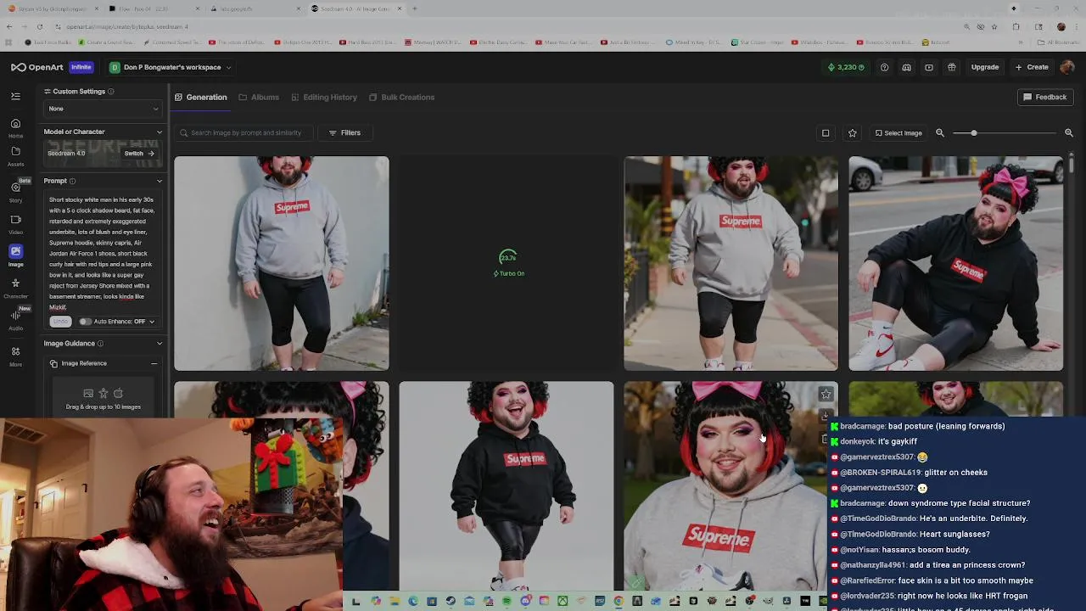Open Audio section in sidebar
The width and height of the screenshot is (1086, 611).
[15, 319]
